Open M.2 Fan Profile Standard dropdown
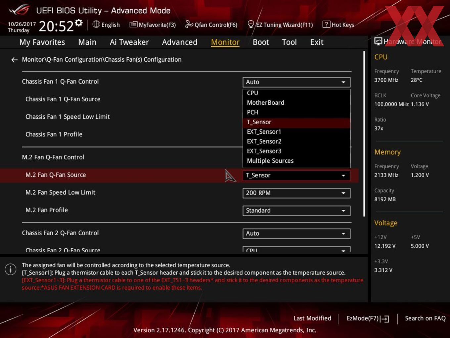The image size is (450, 338). 296,210
